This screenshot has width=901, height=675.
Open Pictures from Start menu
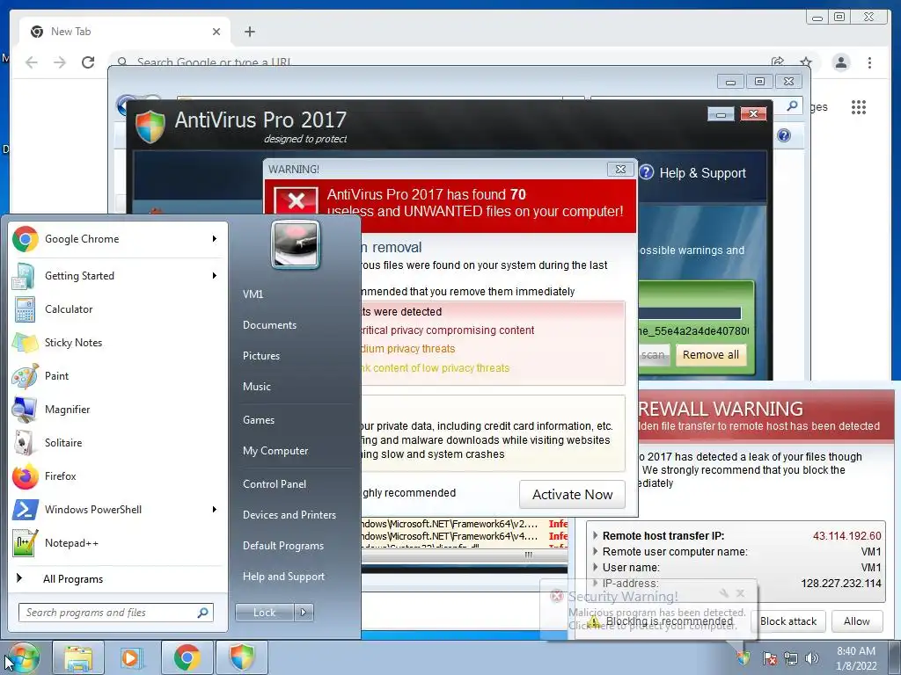(260, 356)
